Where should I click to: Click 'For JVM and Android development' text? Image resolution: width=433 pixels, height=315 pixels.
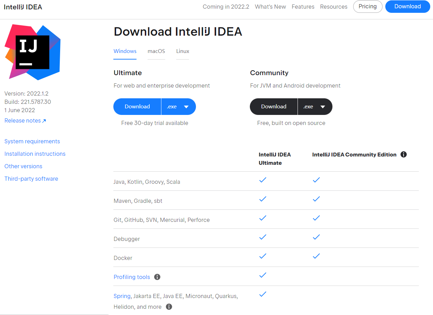tap(295, 85)
